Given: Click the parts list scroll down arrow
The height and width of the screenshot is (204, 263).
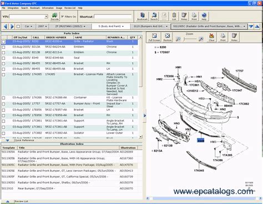Looking at the screenshot, I should 140,137.
